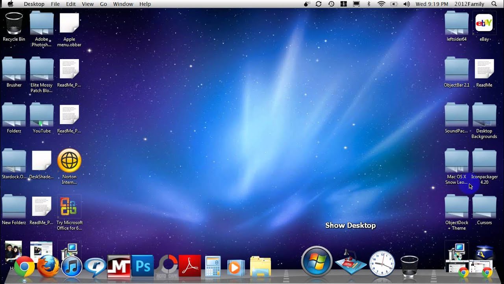The width and height of the screenshot is (504, 284).
Task: Click the battery charging status icon
Action: coord(394,4)
